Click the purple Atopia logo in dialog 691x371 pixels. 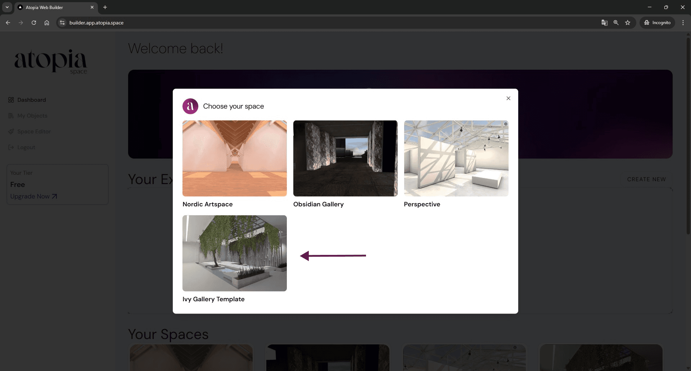point(190,106)
